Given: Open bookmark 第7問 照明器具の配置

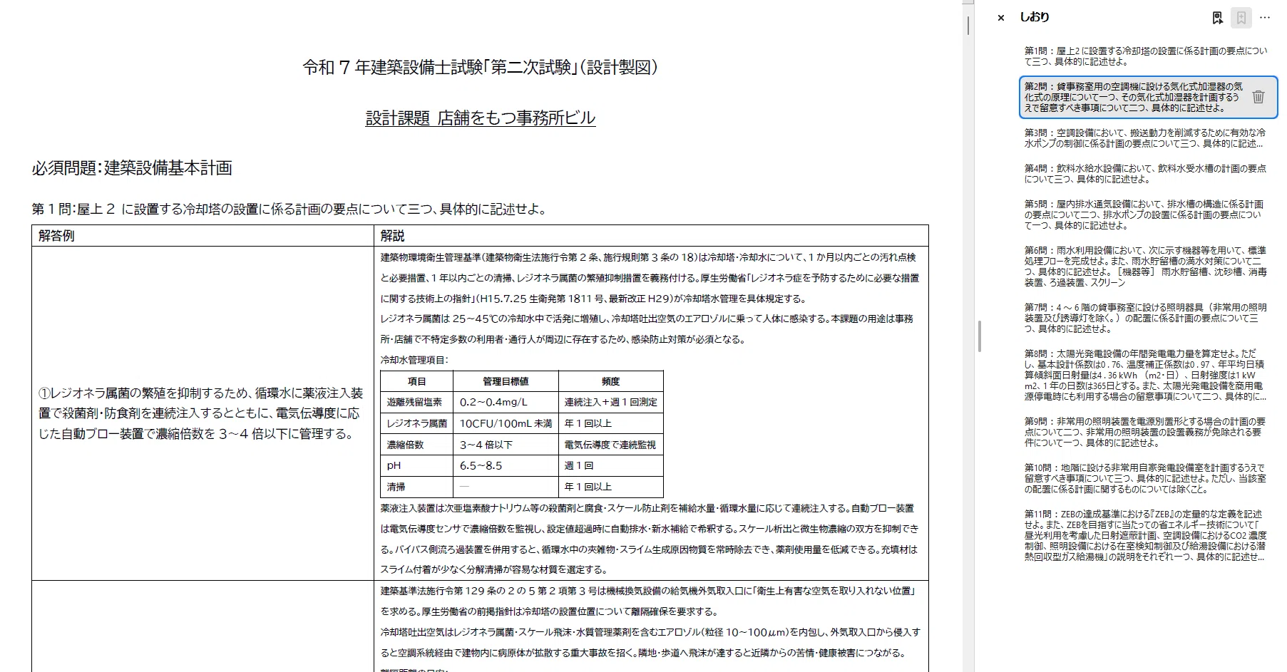Looking at the screenshot, I should coord(1145,318).
